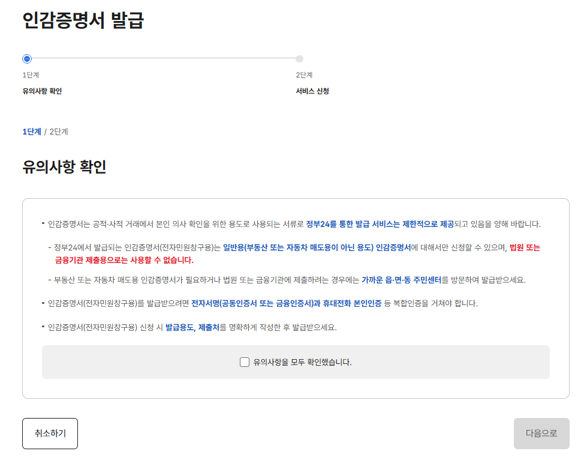Click the 인감증명서 발급 page title
581x463 pixels.
[83, 20]
